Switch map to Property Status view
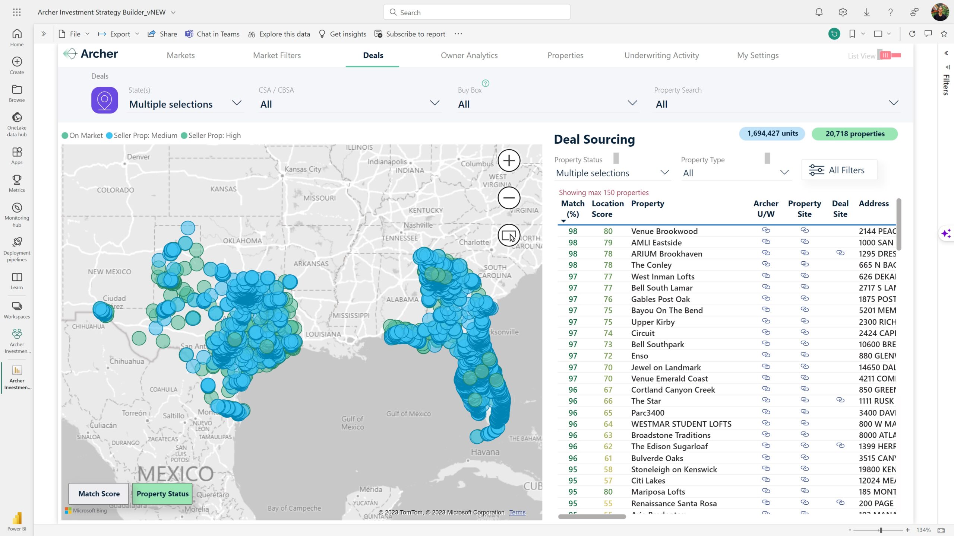The image size is (954, 536). [162, 494]
